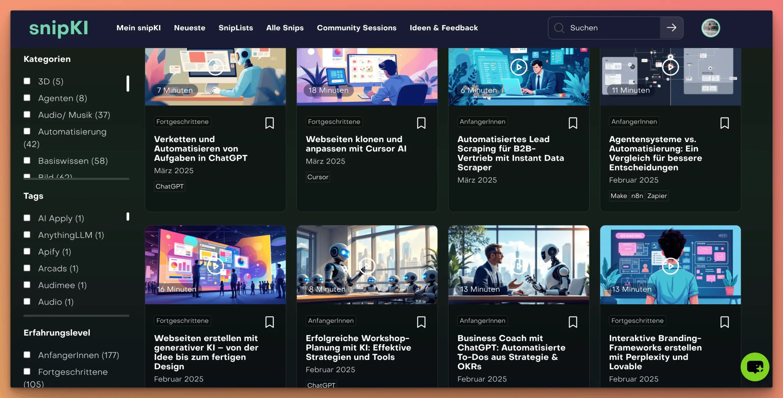This screenshot has width=783, height=398.
Task: Tick the AnfängerInnen (177) experience level
Action: [27, 355]
